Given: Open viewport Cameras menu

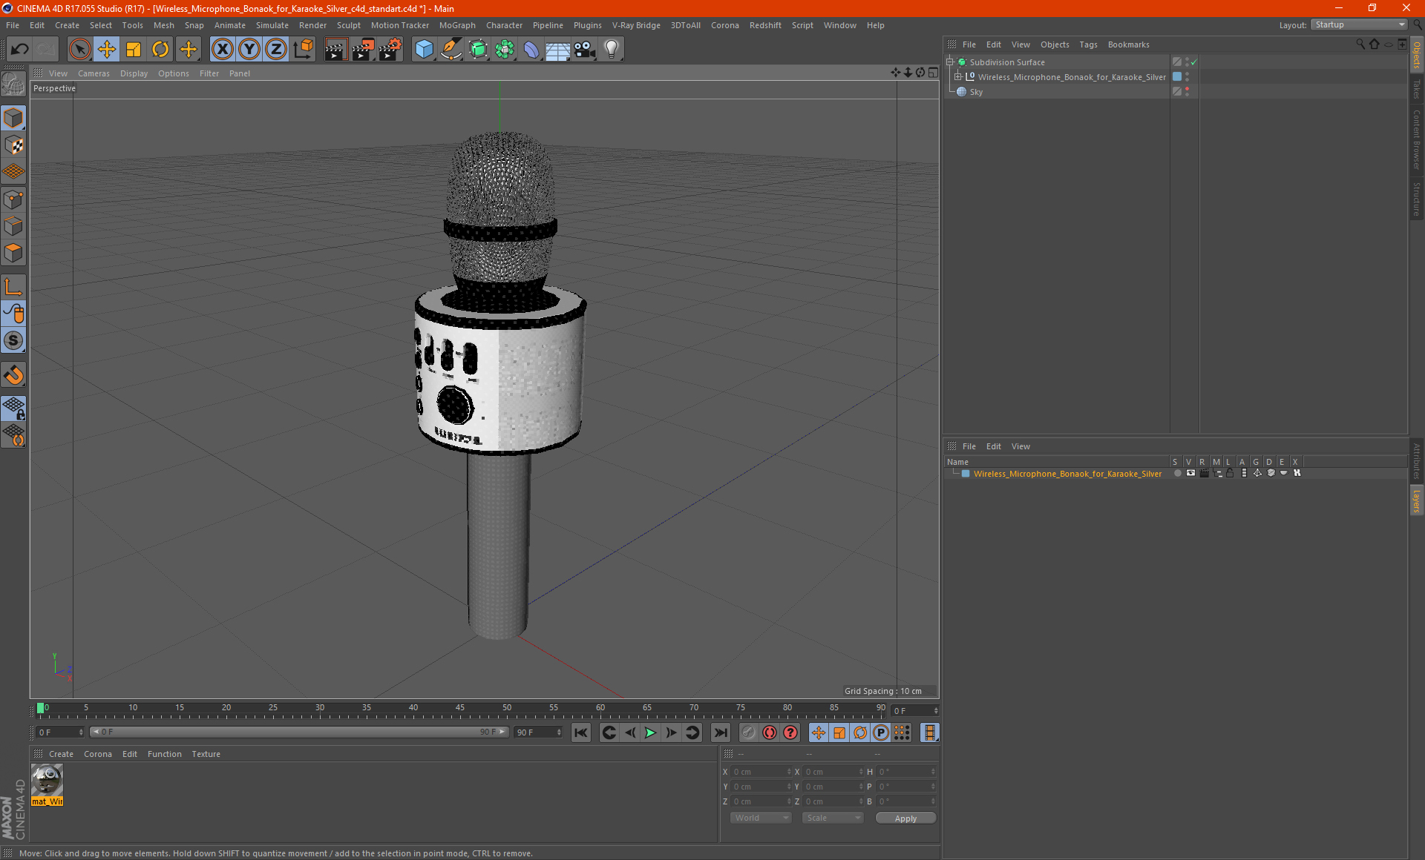Looking at the screenshot, I should click(x=94, y=73).
